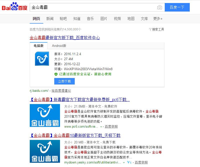The image size is (200, 167).
Task: Switch to the 地图 tab
Action: click(x=131, y=19)
